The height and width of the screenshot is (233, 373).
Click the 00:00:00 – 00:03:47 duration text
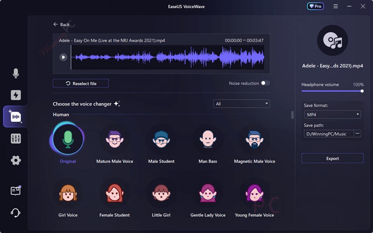tap(244, 41)
